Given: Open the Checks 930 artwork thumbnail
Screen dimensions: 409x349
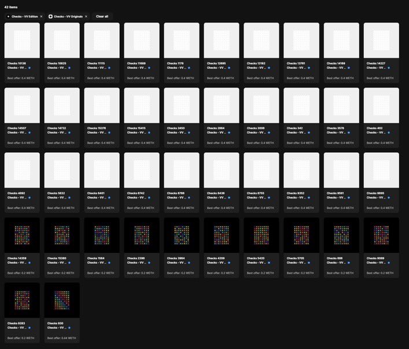Looking at the screenshot, I should (x=62, y=300).
